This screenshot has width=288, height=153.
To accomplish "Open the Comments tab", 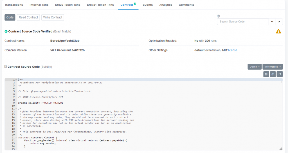I will click(x=186, y=5).
